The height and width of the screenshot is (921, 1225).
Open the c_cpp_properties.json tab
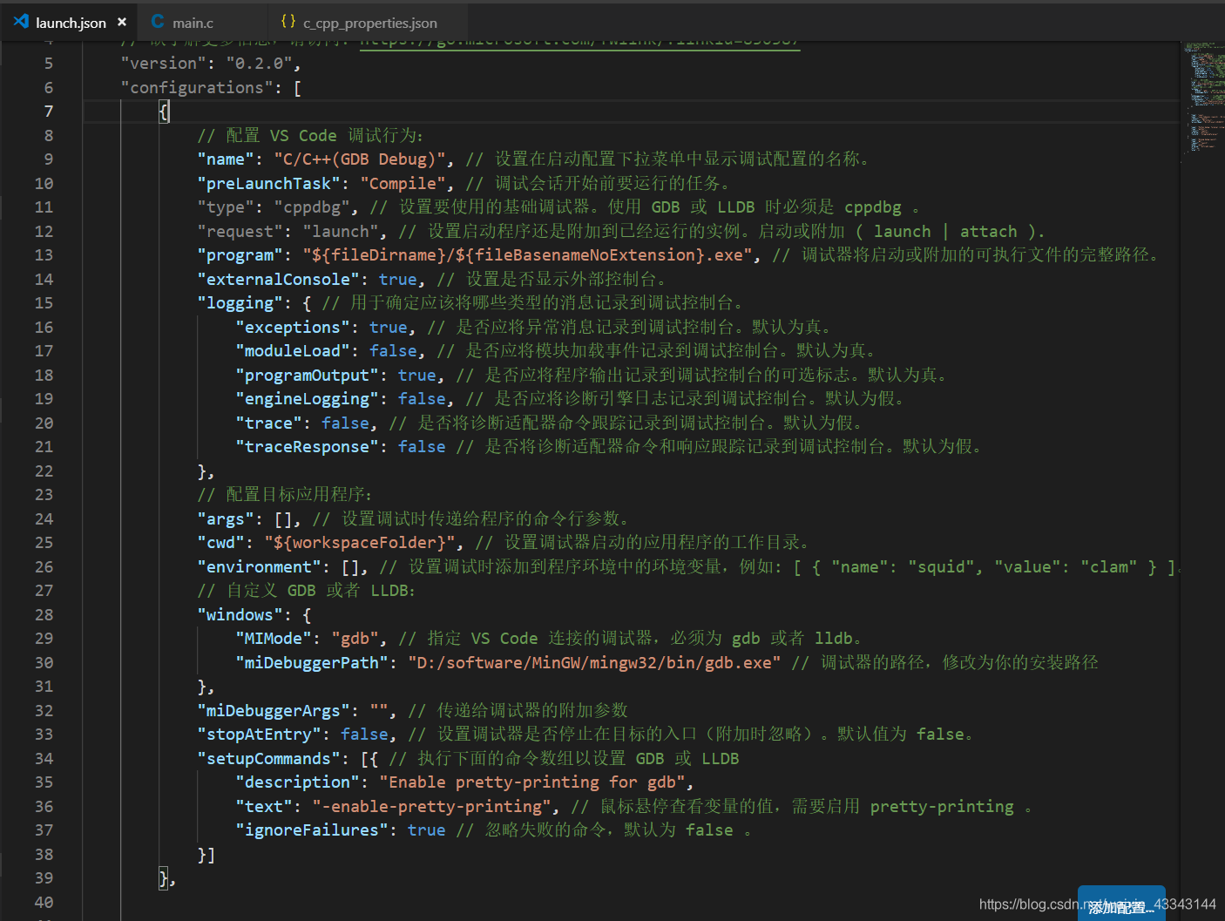pyautogui.click(x=369, y=23)
